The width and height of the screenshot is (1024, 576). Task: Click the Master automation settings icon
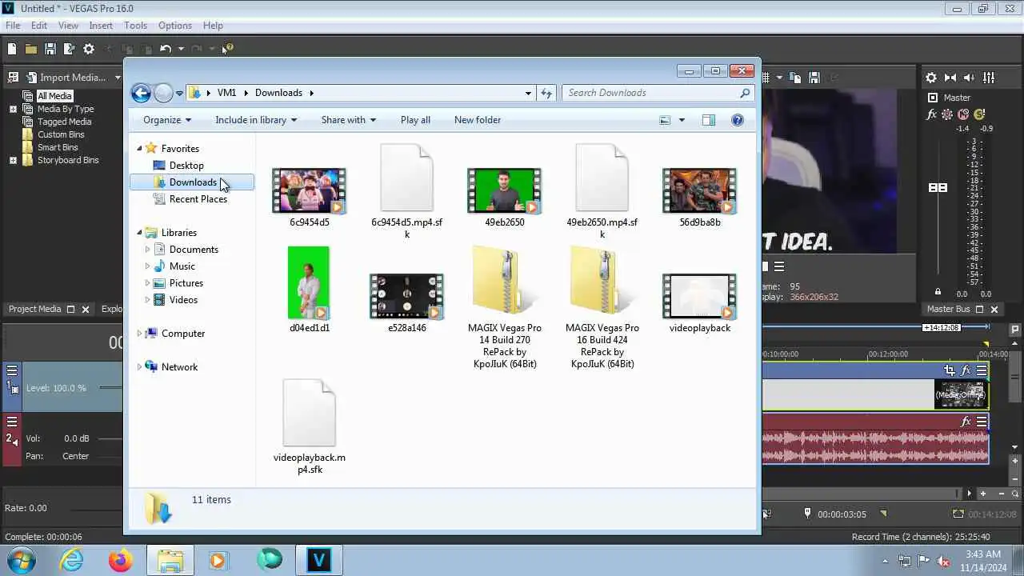point(947,114)
